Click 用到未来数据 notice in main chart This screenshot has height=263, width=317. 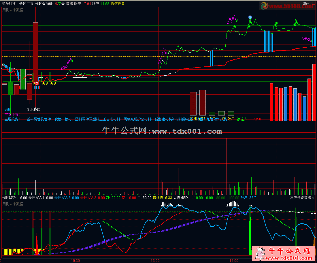click(x=13, y=10)
